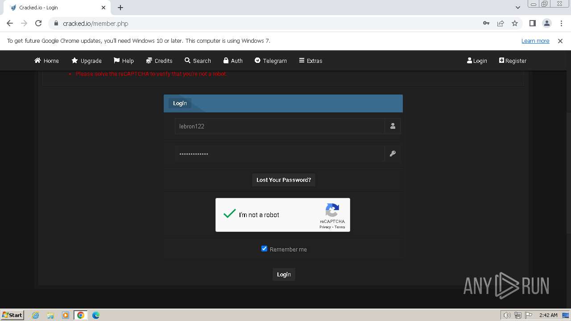
Task: Click the Lost Your Password? button
Action: pyautogui.click(x=284, y=180)
